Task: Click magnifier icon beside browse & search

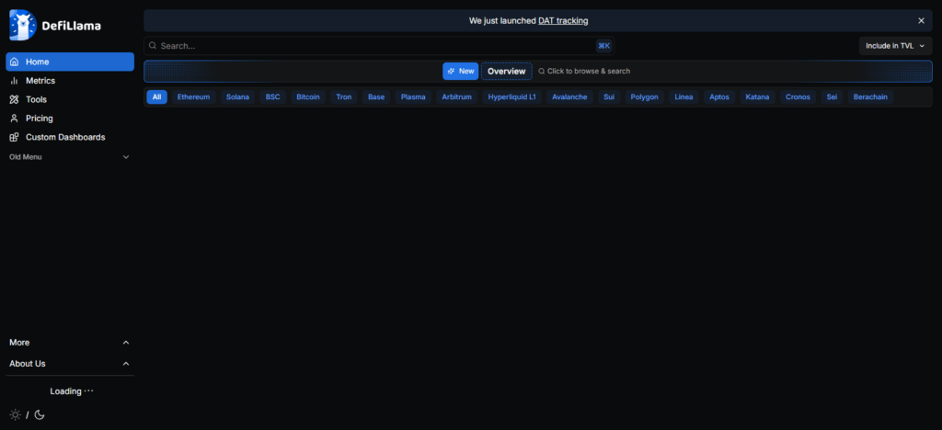Action: (541, 71)
